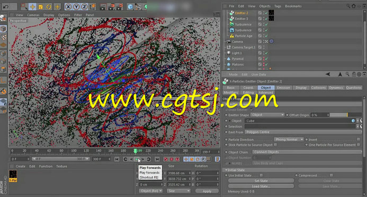Toggle Z axis lock

[84, 7]
